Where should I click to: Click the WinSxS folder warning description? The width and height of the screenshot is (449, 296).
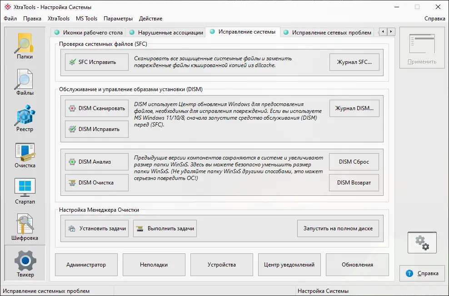pos(229,168)
